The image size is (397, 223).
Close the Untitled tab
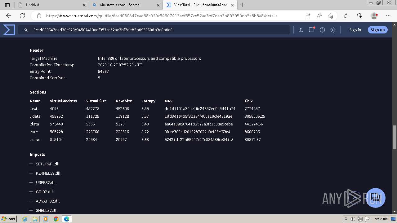(x=84, y=5)
